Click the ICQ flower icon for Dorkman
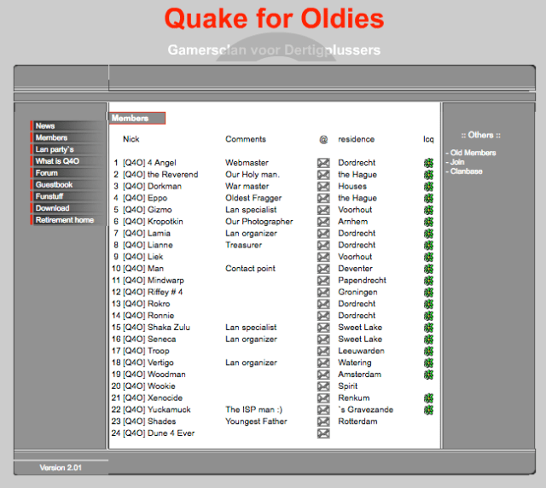Image resolution: width=546 pixels, height=488 pixels. (428, 186)
